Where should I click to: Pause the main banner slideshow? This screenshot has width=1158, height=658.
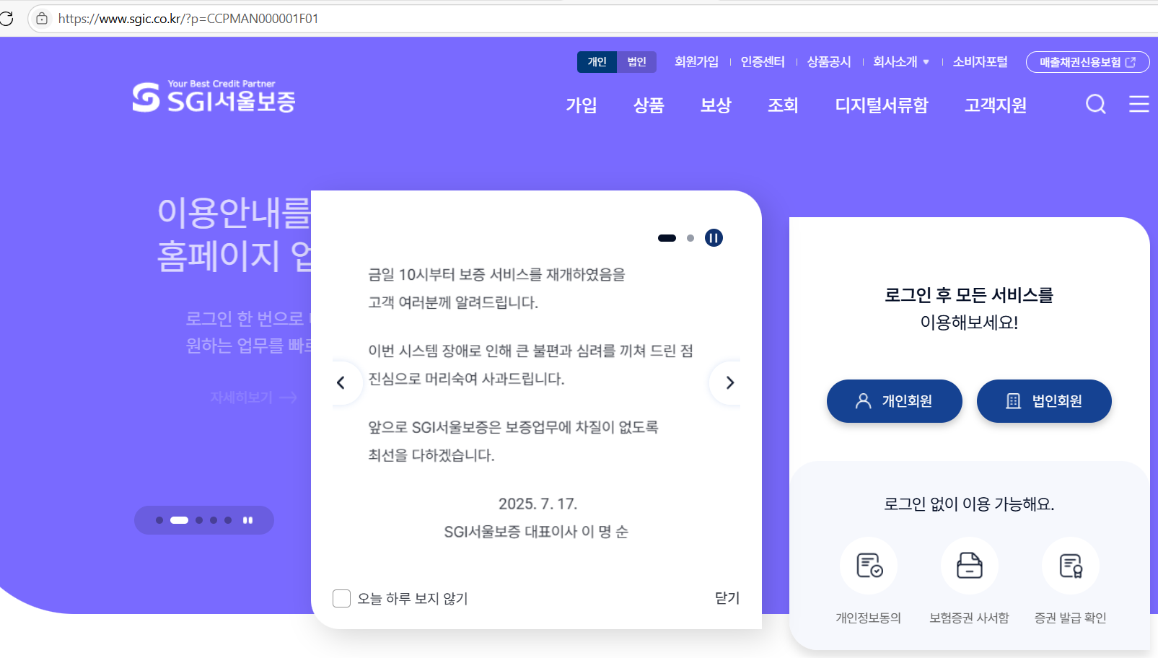click(x=247, y=520)
